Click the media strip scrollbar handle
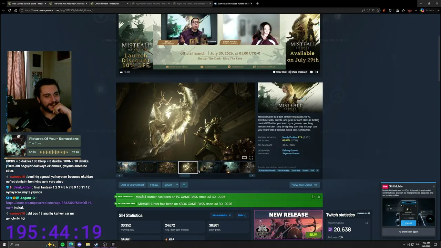 coord(184,176)
